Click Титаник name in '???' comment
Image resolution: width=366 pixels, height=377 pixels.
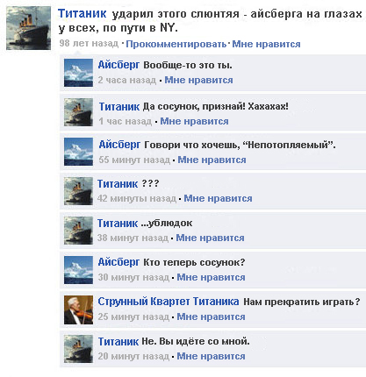click(x=118, y=184)
